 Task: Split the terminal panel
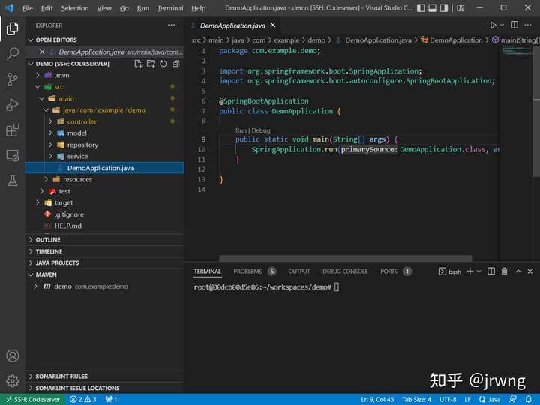[x=491, y=271]
